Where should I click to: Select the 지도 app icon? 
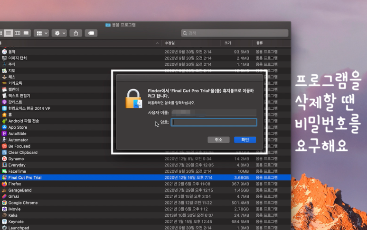tap(4, 71)
